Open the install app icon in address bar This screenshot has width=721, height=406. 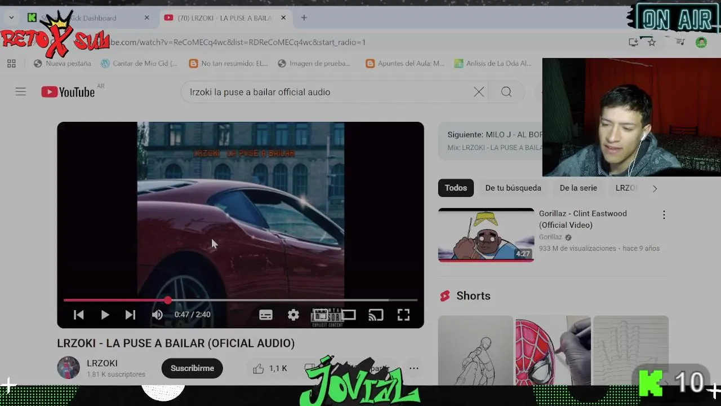(634, 42)
